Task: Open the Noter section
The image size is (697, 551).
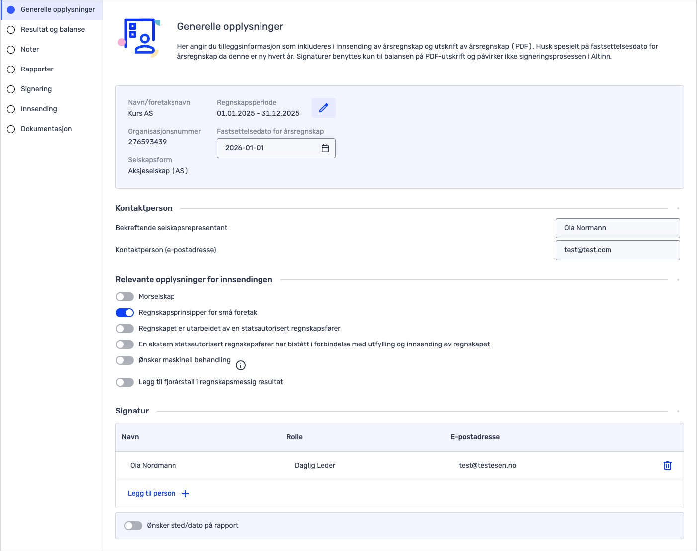Action: pos(30,49)
